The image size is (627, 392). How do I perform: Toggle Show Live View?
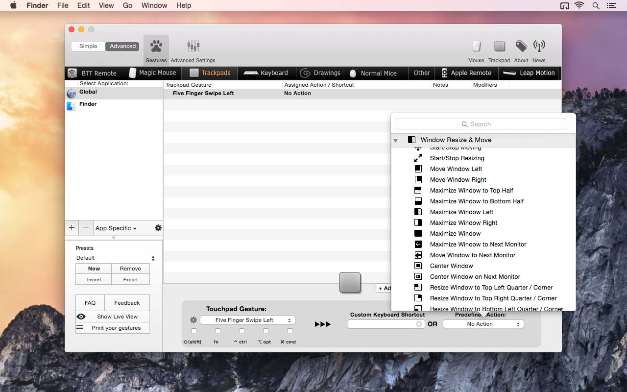click(113, 317)
